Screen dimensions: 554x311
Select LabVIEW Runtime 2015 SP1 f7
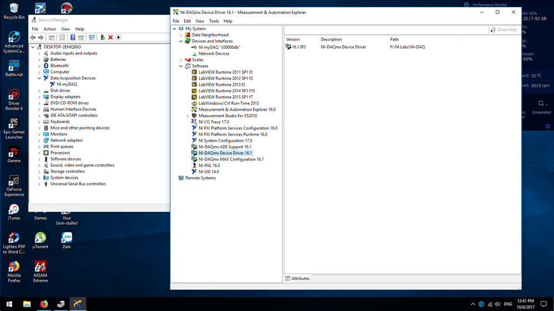click(x=225, y=97)
